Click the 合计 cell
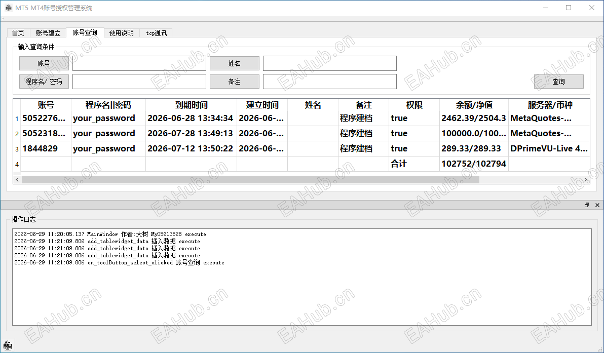 414,164
